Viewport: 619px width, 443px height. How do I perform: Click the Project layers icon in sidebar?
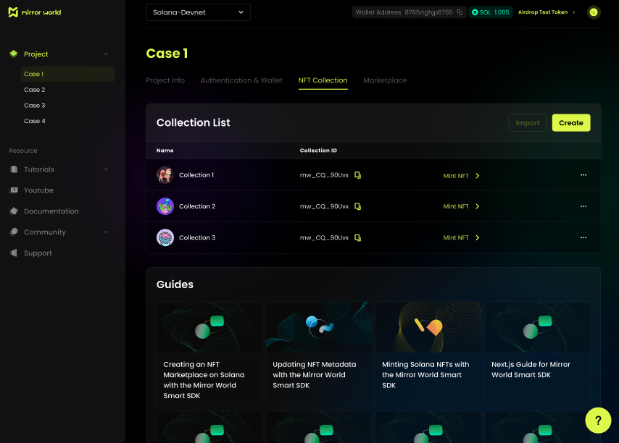14,54
